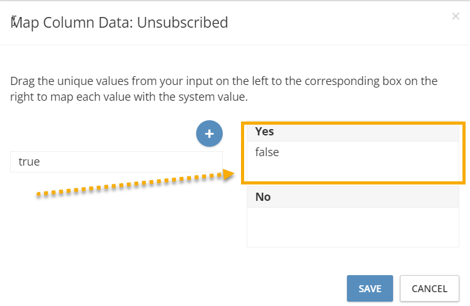The image size is (470, 306).
Task: Click the SAVE button
Action: point(370,288)
